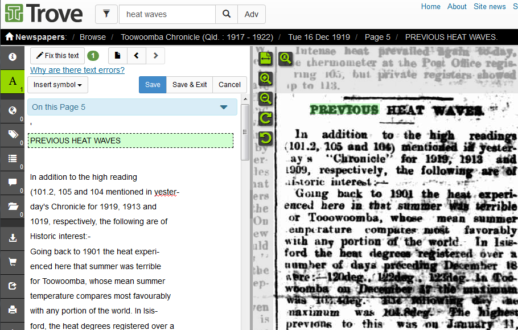
Task: Click the 'heat waves' search field
Action: pyautogui.click(x=167, y=14)
